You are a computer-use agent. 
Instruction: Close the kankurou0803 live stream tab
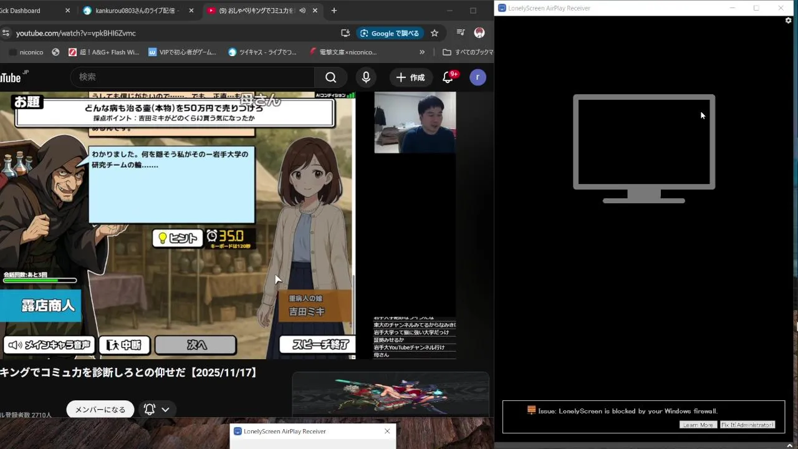tap(191, 11)
